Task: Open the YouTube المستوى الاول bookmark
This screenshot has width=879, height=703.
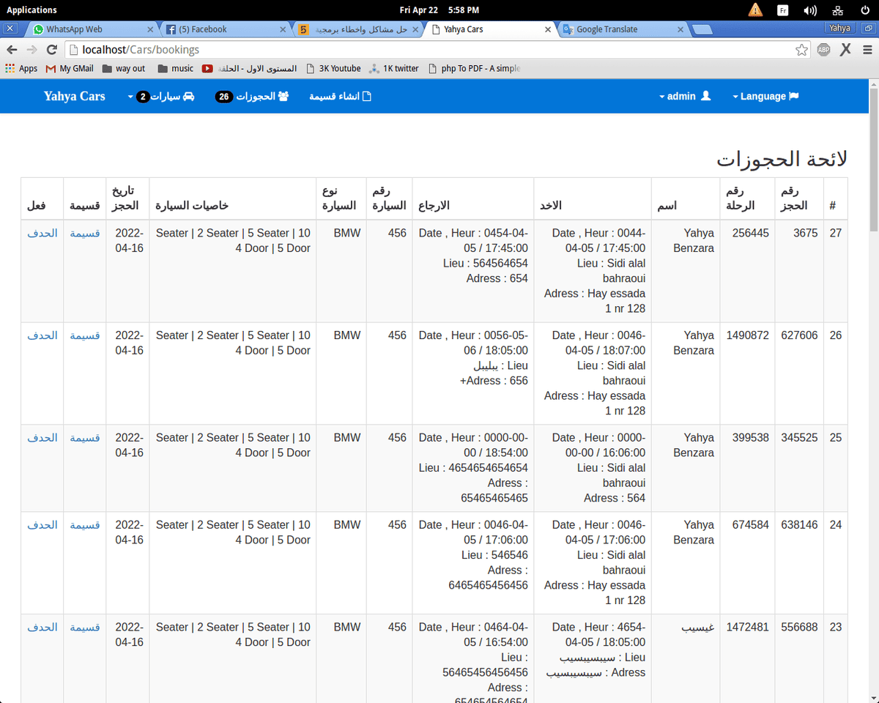Action: (250, 68)
